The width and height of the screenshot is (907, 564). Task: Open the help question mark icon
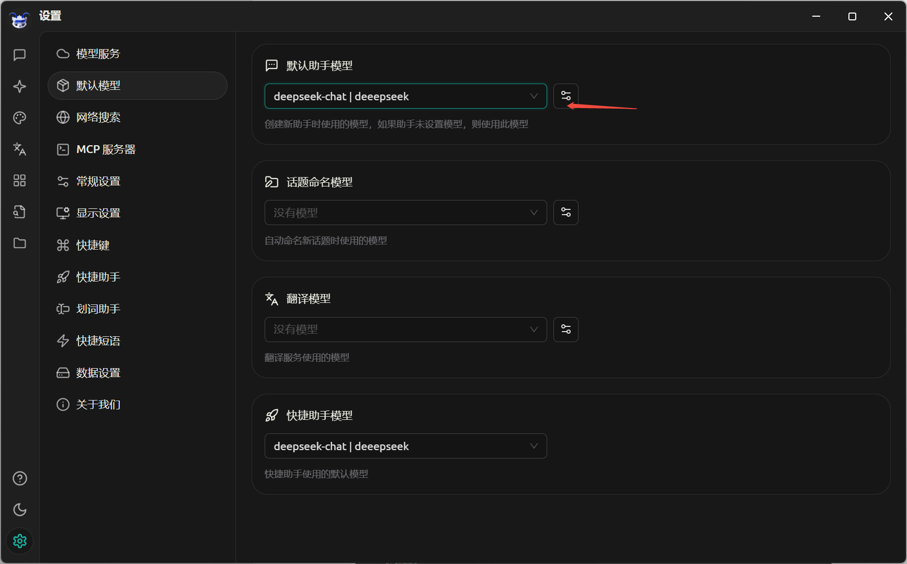(20, 478)
